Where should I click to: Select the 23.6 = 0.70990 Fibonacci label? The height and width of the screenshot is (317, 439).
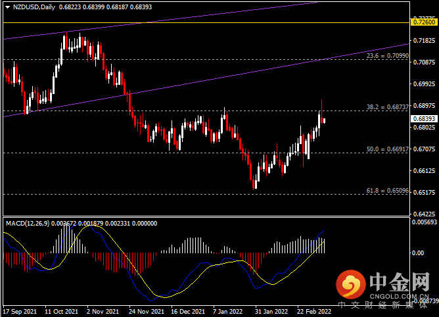click(387, 57)
